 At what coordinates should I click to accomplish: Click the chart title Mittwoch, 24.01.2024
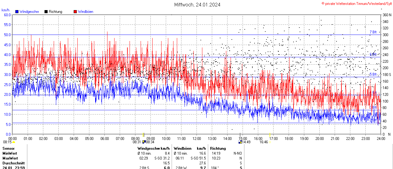pos(197,5)
